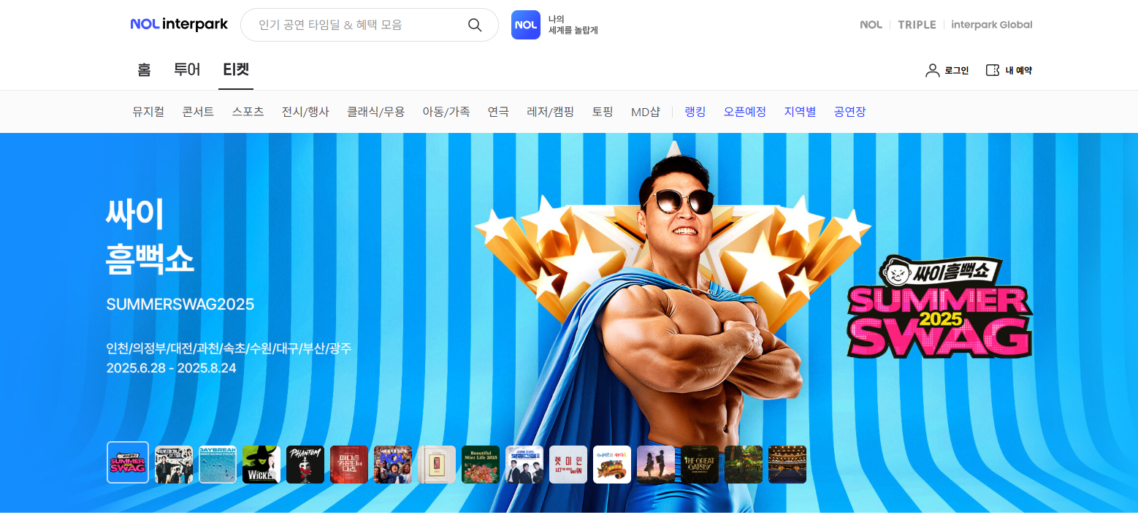Open the 뮤지컬 category

tap(148, 112)
